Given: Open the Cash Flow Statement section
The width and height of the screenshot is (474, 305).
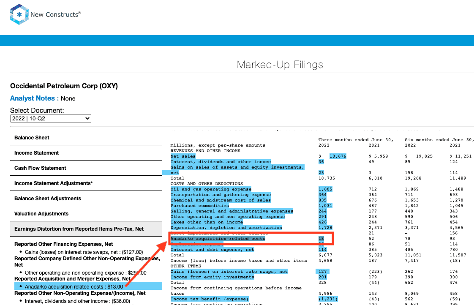Looking at the screenshot, I should (x=86, y=168).
